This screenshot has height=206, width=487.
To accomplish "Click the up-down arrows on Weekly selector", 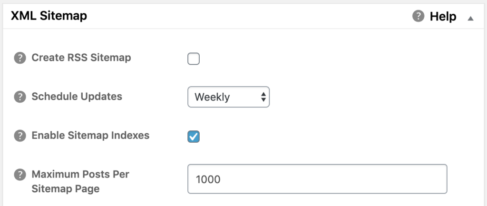I will click(x=263, y=97).
